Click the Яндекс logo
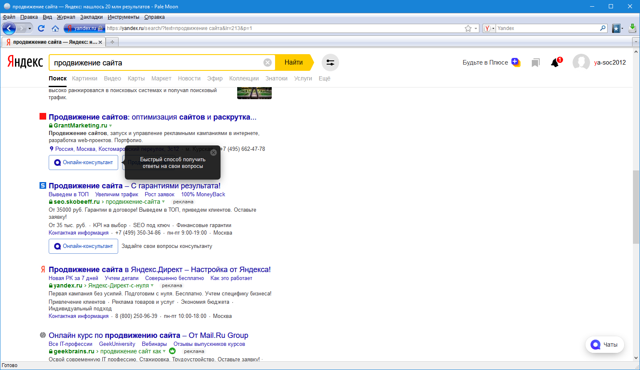 (25, 62)
